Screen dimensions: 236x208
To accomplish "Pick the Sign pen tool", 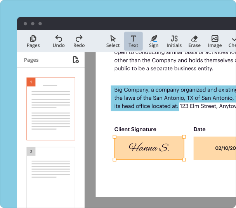I will [154, 41].
